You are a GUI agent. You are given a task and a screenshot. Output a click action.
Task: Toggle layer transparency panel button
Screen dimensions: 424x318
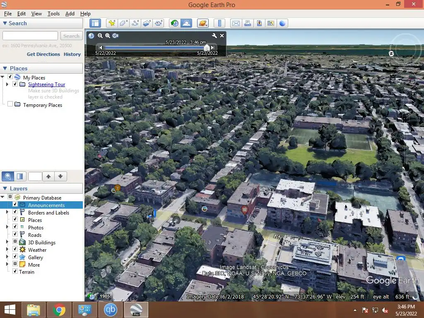pos(20,176)
